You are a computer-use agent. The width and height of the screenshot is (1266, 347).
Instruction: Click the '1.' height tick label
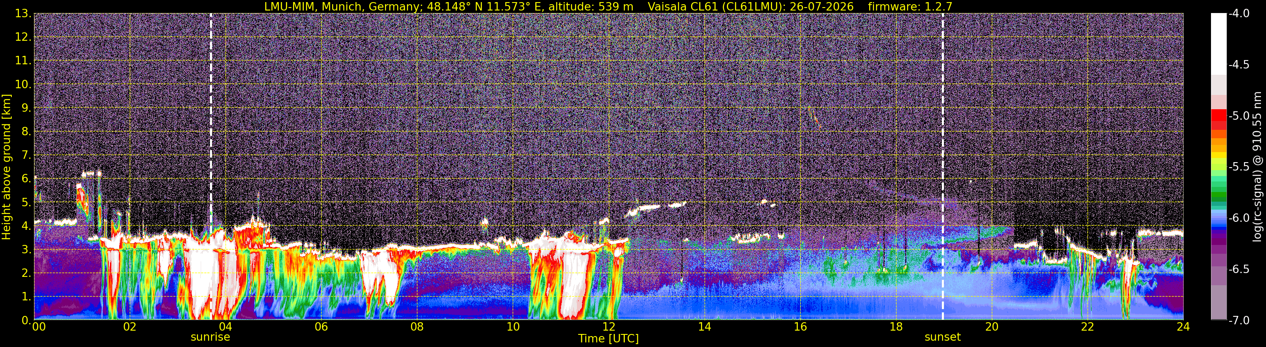click(26, 297)
